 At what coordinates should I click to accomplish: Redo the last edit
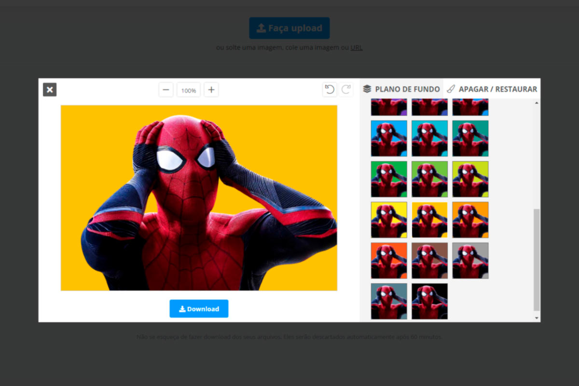346,90
